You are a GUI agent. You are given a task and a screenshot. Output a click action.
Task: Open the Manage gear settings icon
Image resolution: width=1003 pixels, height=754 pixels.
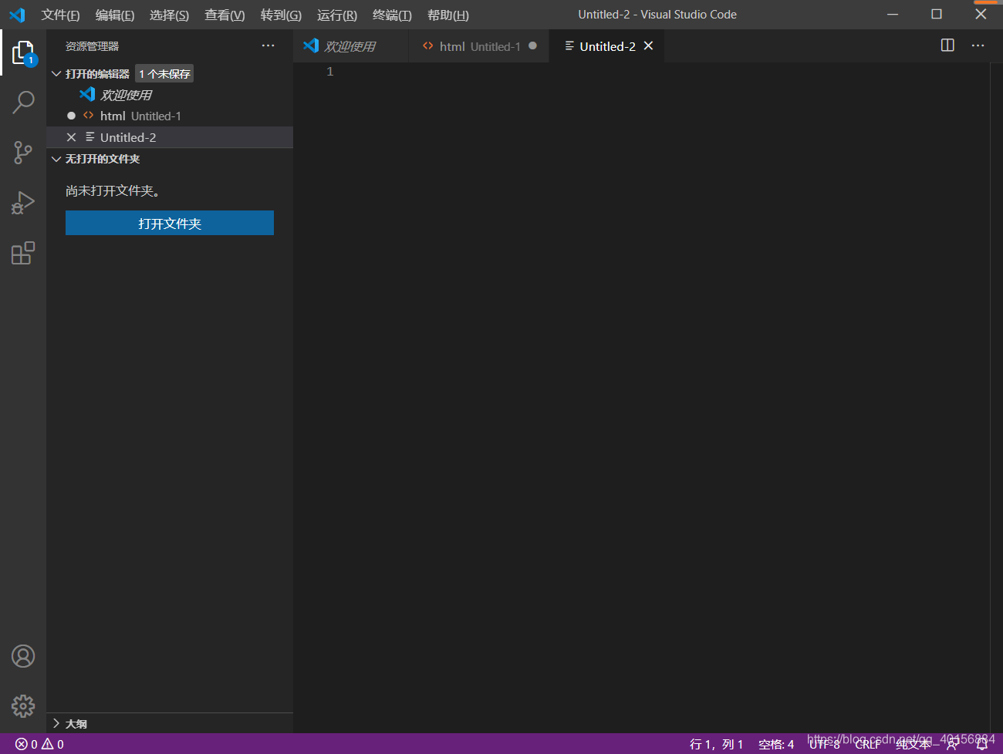23,705
